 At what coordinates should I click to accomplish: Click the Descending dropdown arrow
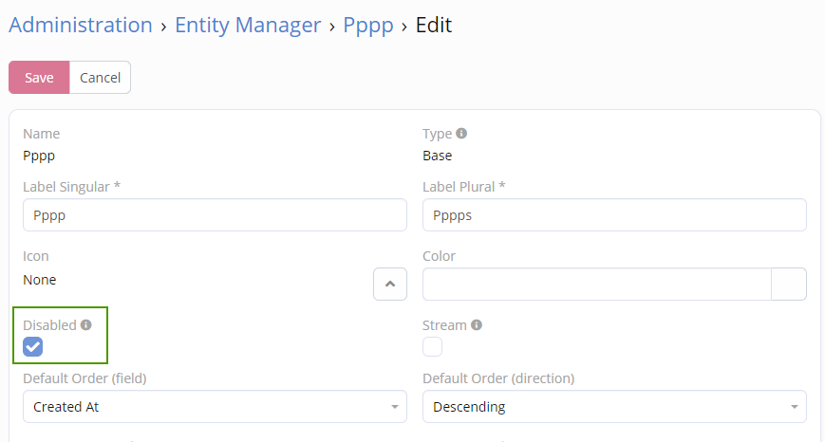coord(794,407)
